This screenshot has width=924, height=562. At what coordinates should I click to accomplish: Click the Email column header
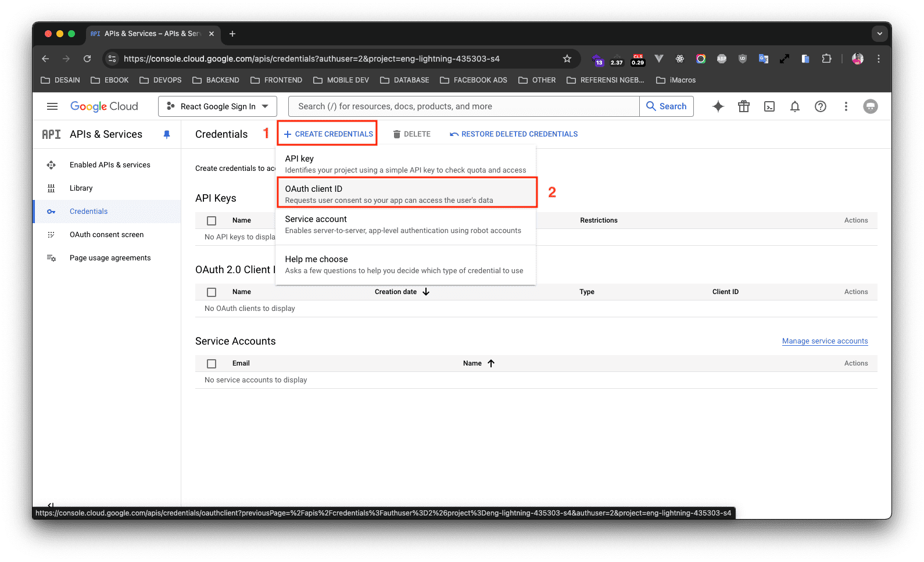point(241,363)
